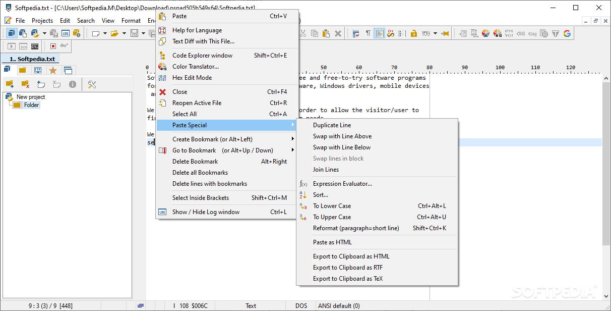Open the command prompt C:\ icon
This screenshot has width=611, height=311.
pyautogui.click(x=34, y=46)
